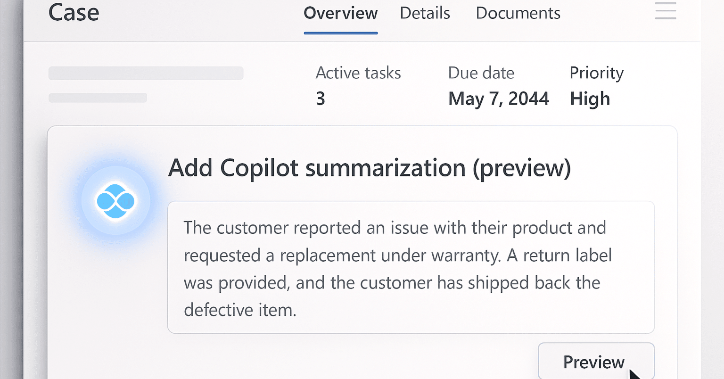Click the Add Copilot summarization heading

pyautogui.click(x=369, y=168)
